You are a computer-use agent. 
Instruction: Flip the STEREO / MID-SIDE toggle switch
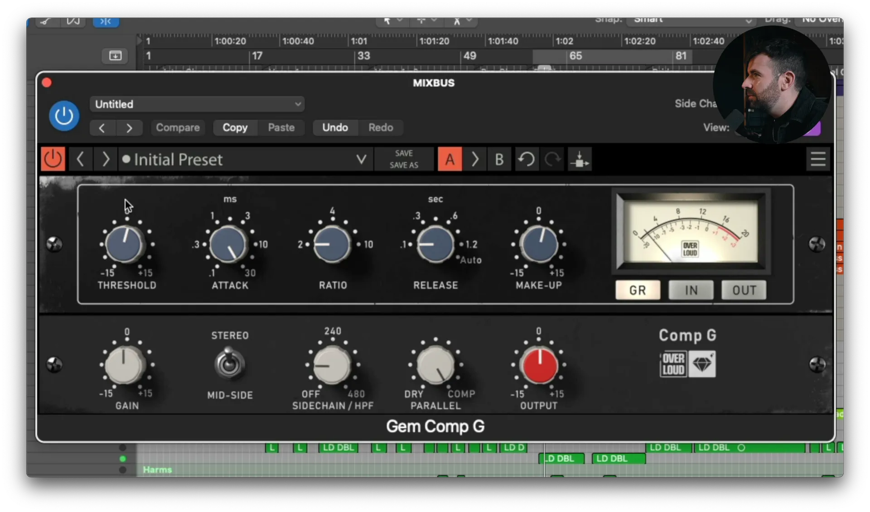(x=229, y=364)
